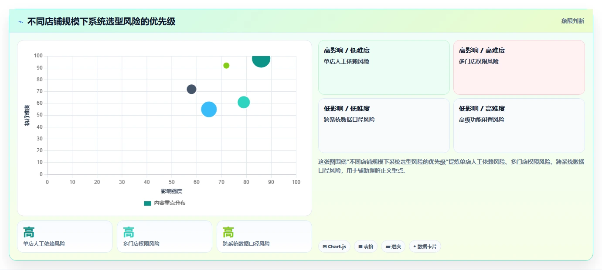Click the light blue bubble
This screenshot has height=270, width=602.
tap(209, 109)
